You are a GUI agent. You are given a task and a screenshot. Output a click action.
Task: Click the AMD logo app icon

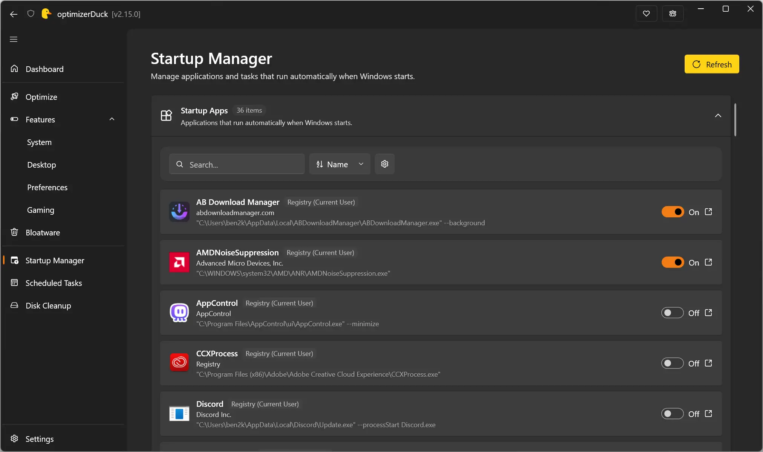[179, 262]
